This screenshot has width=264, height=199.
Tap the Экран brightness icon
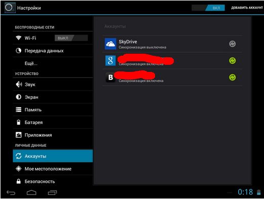(x=18, y=97)
